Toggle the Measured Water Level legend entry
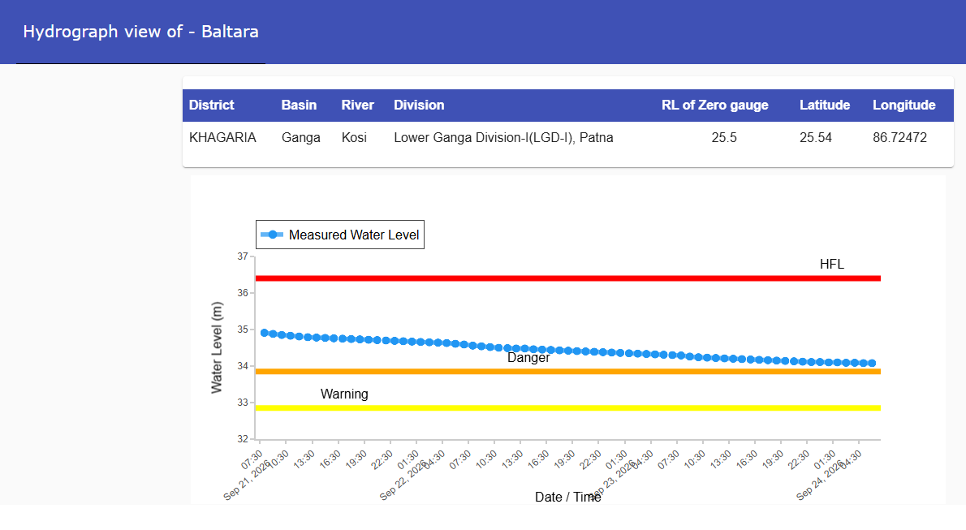 pyautogui.click(x=340, y=235)
